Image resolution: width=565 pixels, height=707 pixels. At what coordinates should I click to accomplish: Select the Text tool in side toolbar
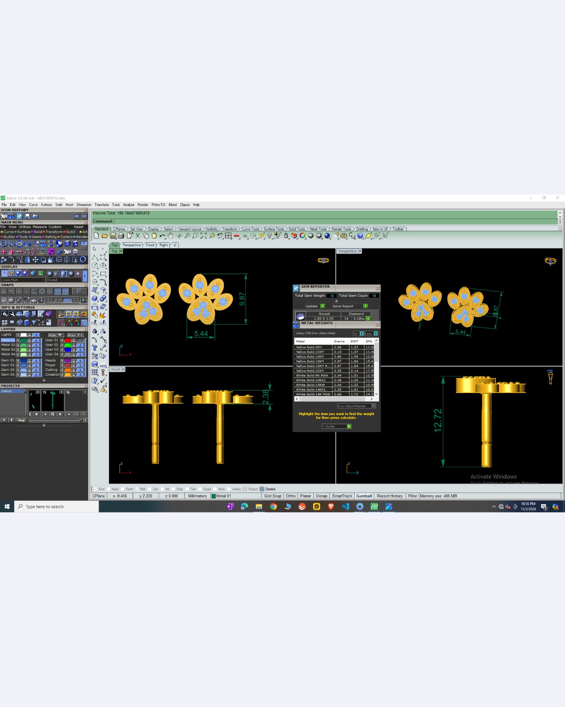95,348
